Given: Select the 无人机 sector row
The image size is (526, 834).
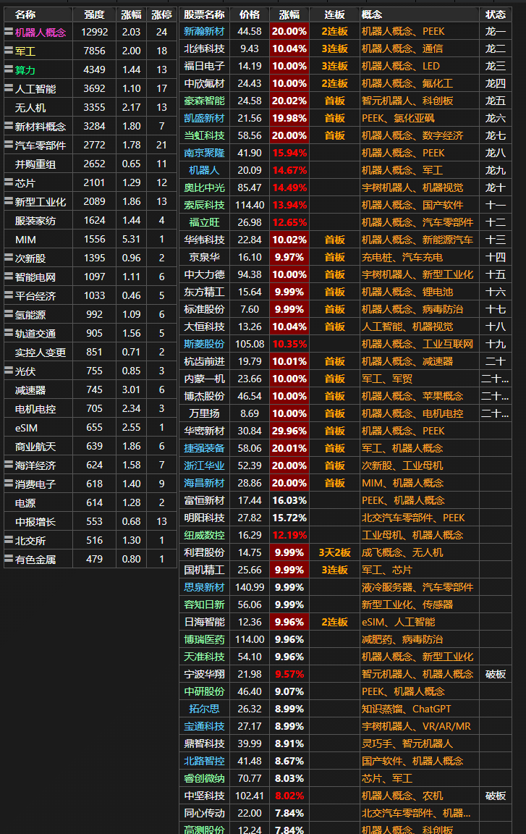Looking at the screenshot, I should click(90, 107).
